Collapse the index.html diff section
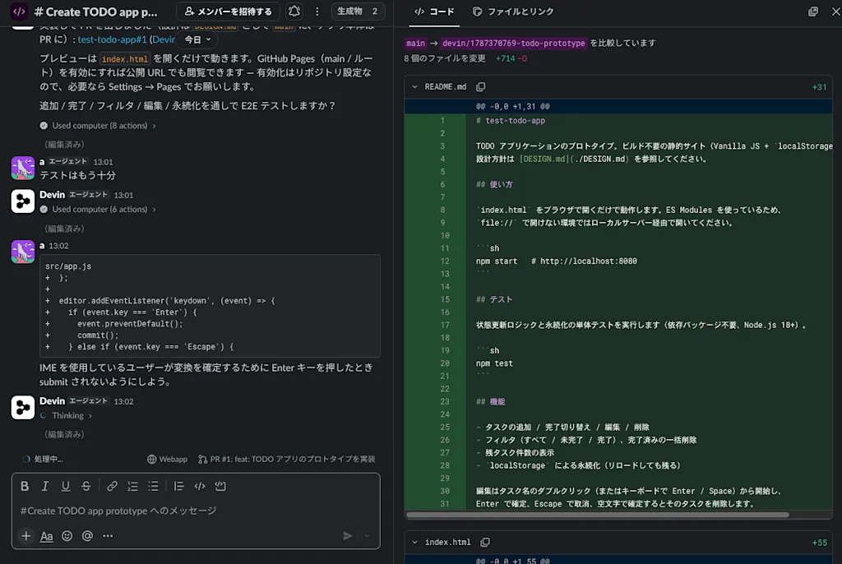 (414, 542)
